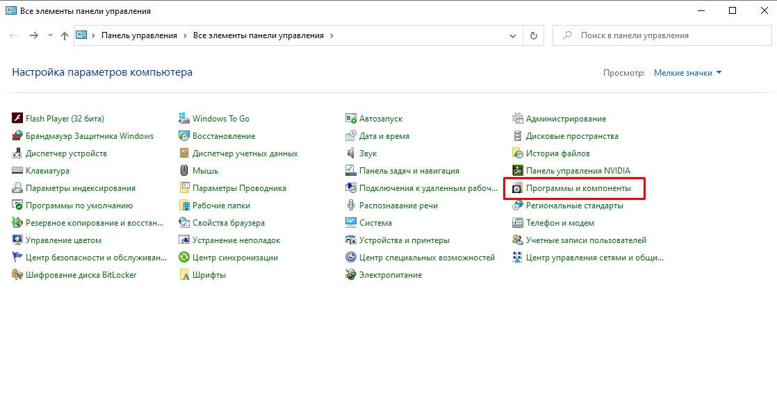Click the Электропитание power icon
Screen dimensions: 777x409
352,275
